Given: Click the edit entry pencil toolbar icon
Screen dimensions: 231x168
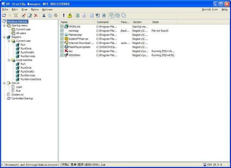Looking at the screenshot, I should pyautogui.click(x=30, y=15).
